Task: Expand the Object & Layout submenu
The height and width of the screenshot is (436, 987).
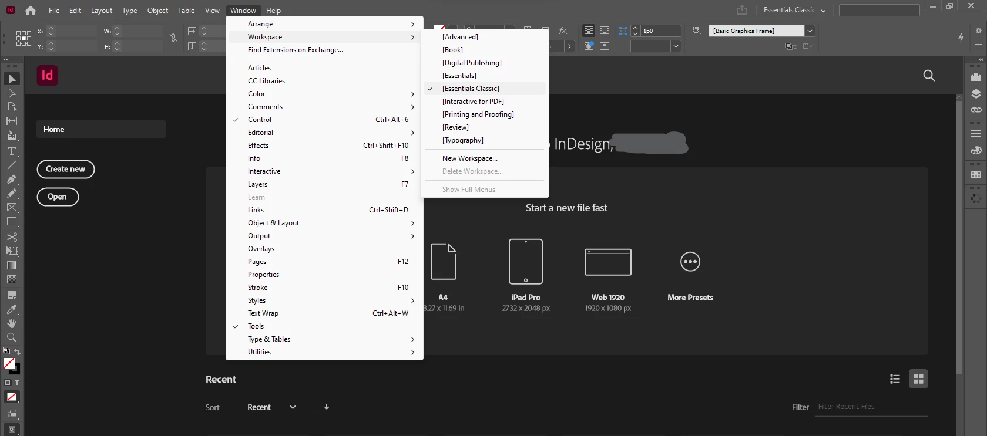Action: pos(324,223)
